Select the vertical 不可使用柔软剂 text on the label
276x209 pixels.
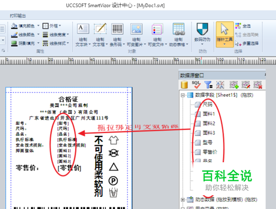pos(99,166)
